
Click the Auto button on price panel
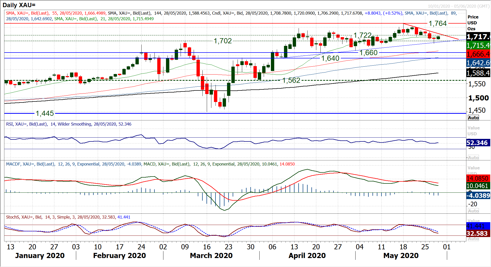pos(473,118)
